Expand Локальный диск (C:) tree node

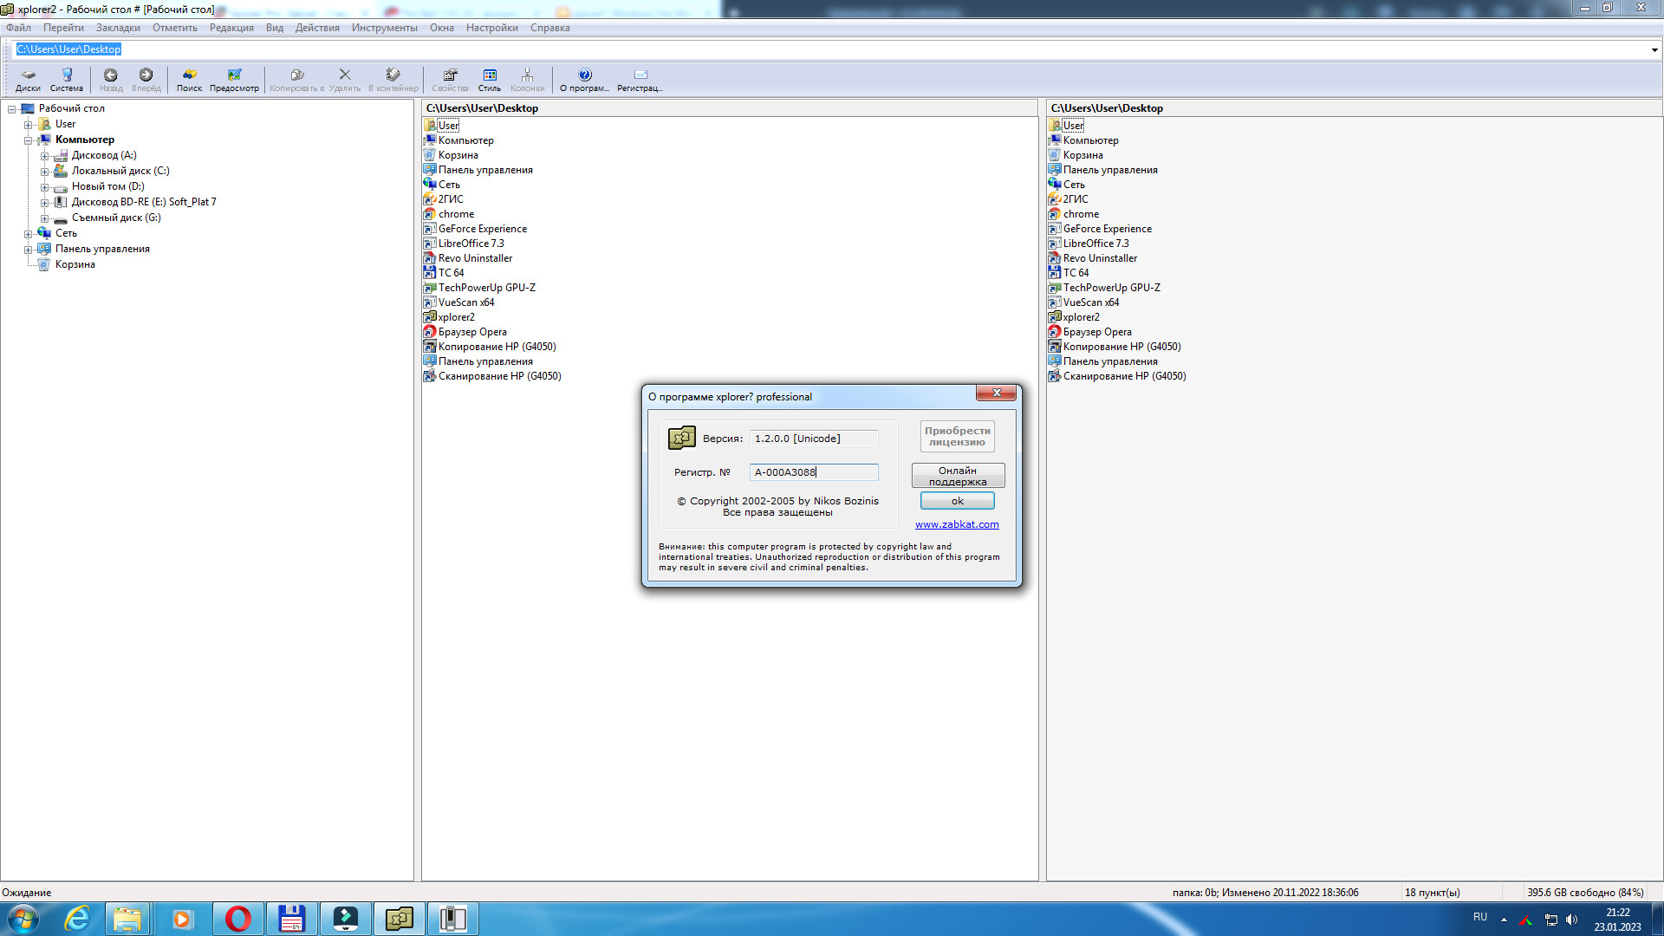[44, 172]
